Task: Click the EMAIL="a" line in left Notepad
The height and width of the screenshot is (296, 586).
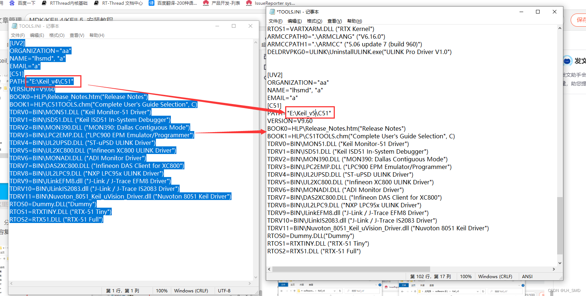Action: tap(25, 66)
